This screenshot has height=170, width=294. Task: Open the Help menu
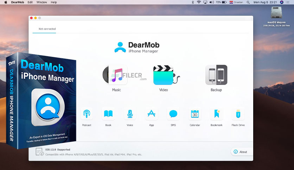pos(53,2)
